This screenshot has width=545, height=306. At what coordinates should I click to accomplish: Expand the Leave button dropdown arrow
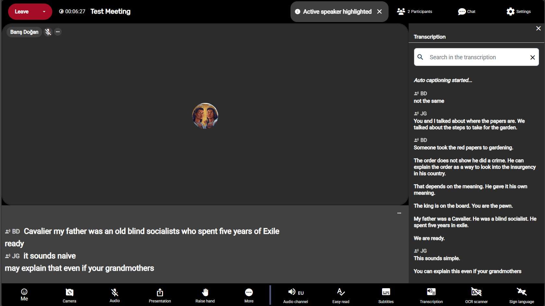[x=44, y=12]
